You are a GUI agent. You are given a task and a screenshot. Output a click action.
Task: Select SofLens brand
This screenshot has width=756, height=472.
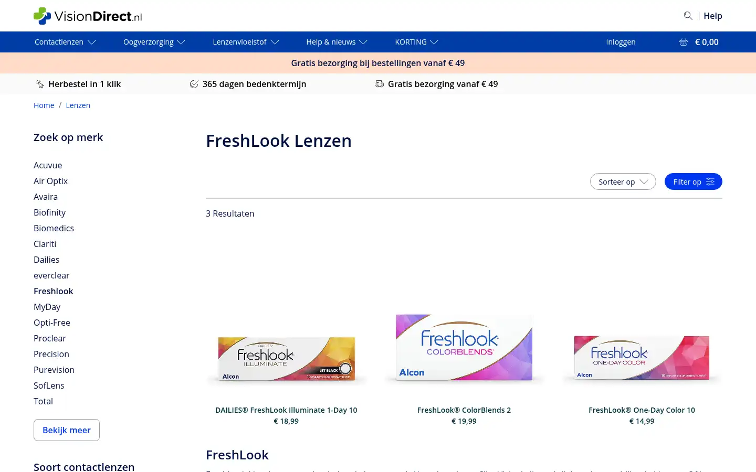[x=49, y=385]
